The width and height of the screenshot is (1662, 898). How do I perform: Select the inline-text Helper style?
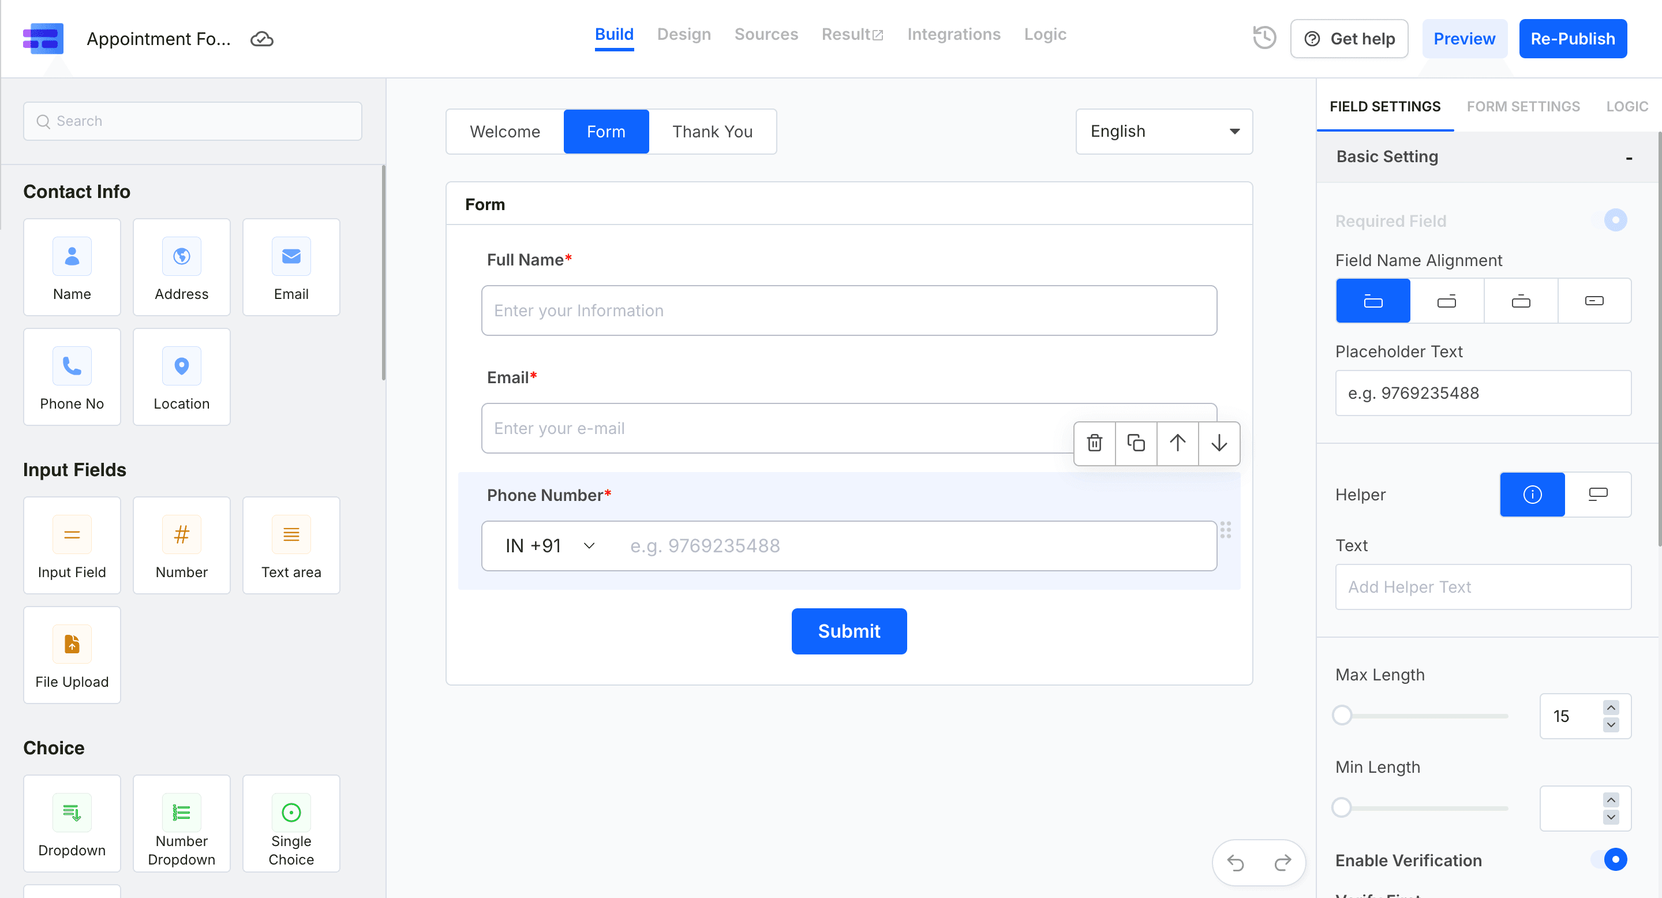pos(1597,494)
